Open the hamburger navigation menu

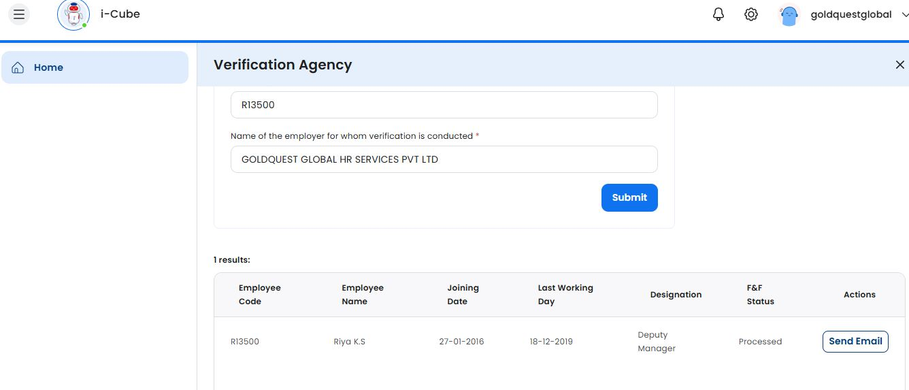pos(19,14)
